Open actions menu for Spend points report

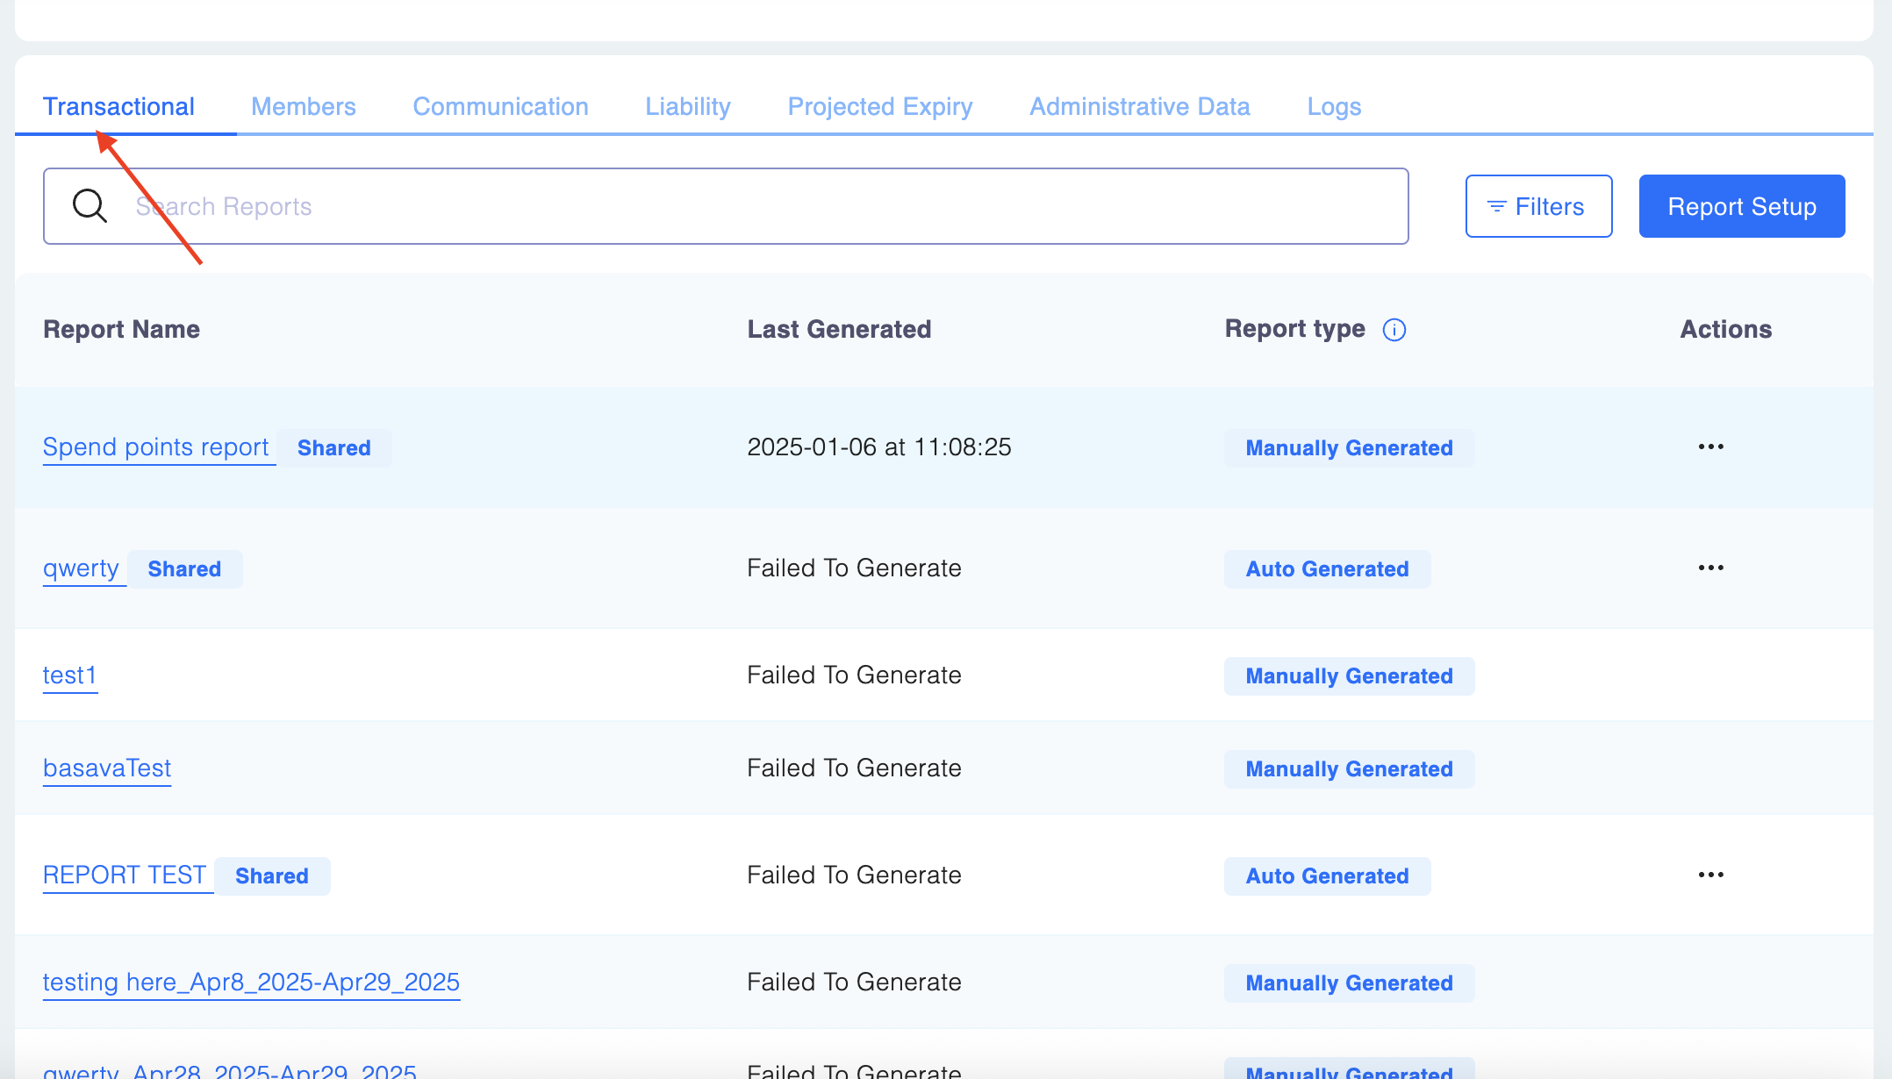[1710, 447]
